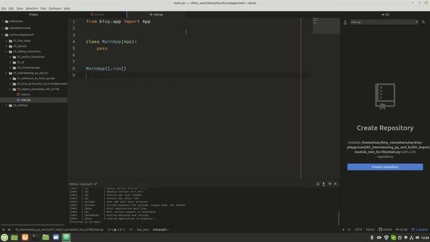
Task: Click the system clock
Action: click(x=425, y=237)
